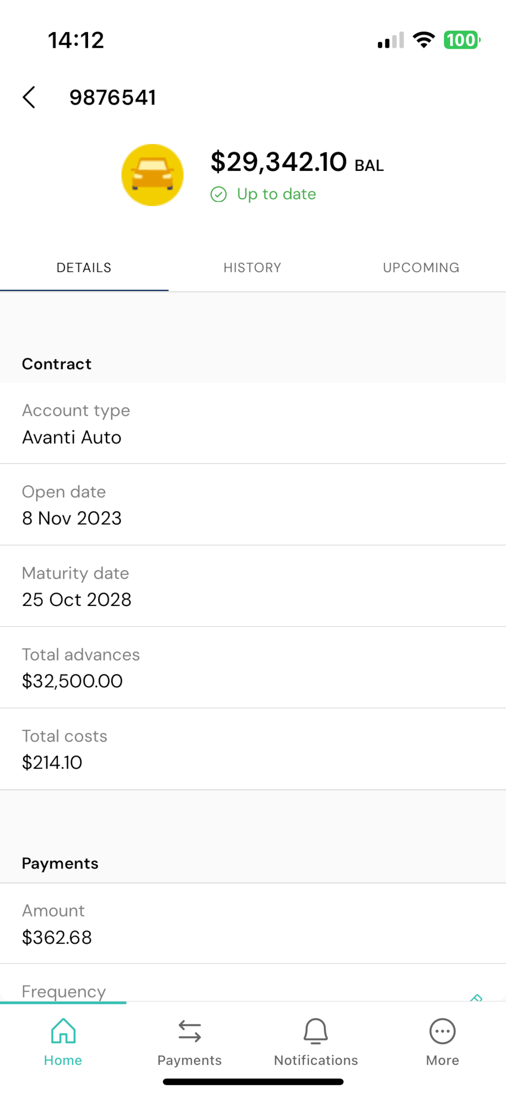Switch to the HISTORY tab
This screenshot has height=1096, width=506.
click(x=253, y=267)
